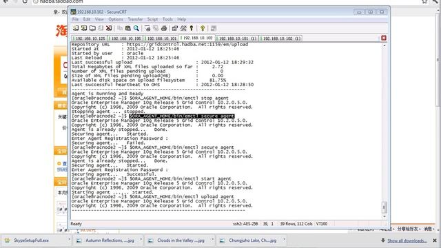Open the Clouds in the Valley jpg download

pos(181,240)
